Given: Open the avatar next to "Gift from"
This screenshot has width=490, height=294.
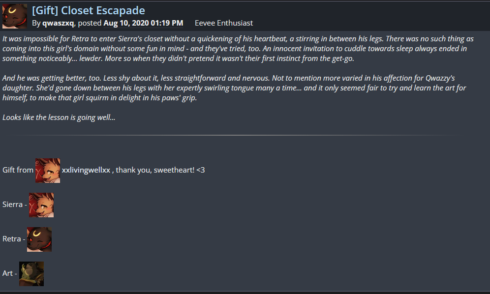Looking at the screenshot, I should (x=48, y=170).
